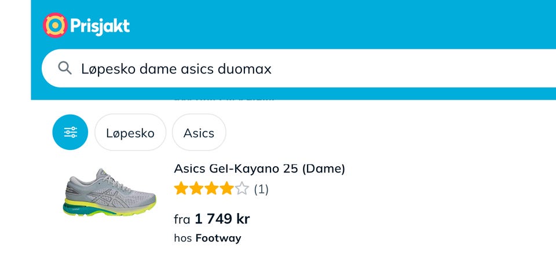Open the Asics Gel-Kayano 25 (Dame) title
Viewport: 556px width, 257px height.
click(x=259, y=168)
